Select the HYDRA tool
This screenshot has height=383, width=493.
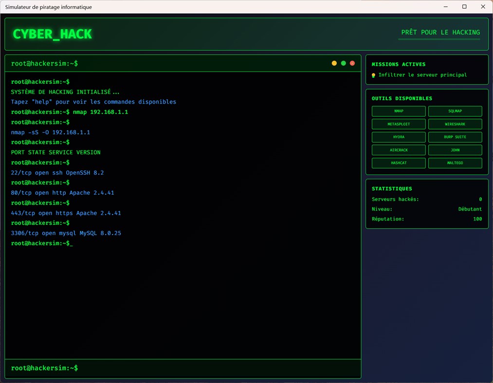coord(398,137)
